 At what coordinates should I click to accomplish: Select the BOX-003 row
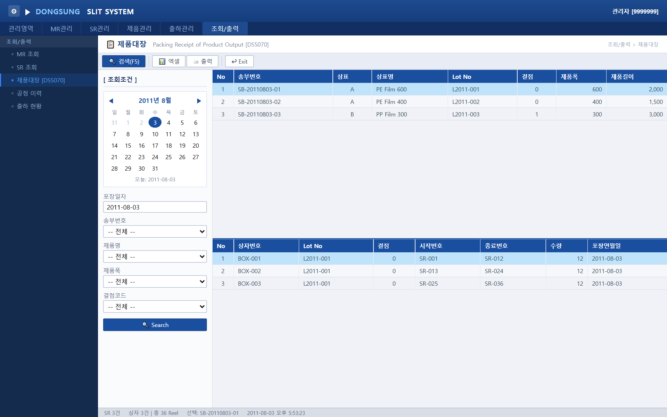pyautogui.click(x=440, y=284)
